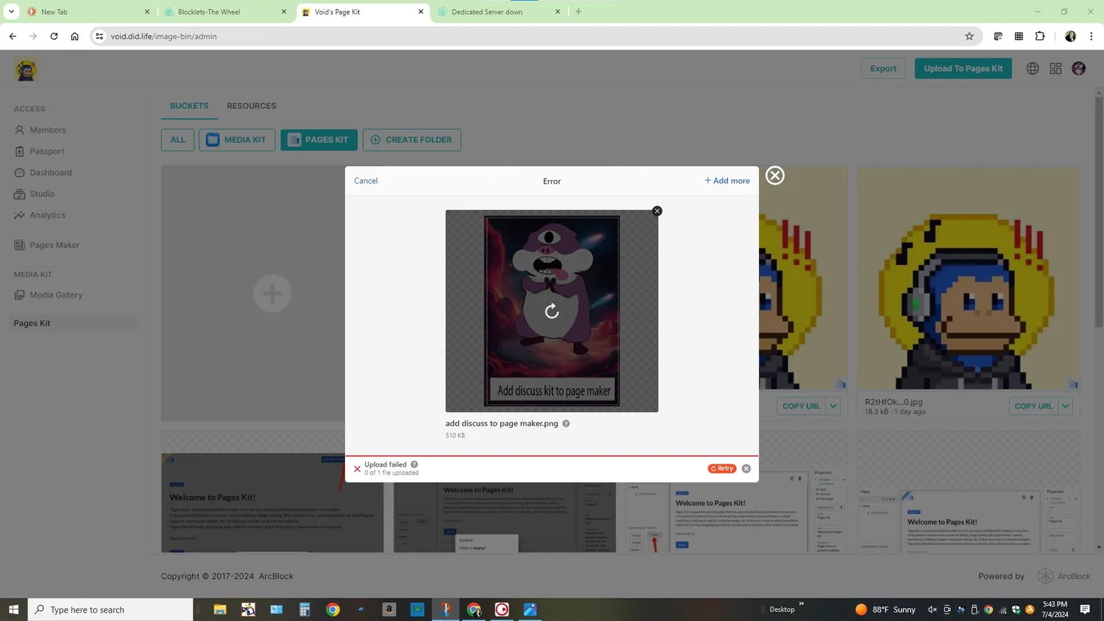Screen dimensions: 1104x621
Task: Reload the current page
Action: click(54, 37)
